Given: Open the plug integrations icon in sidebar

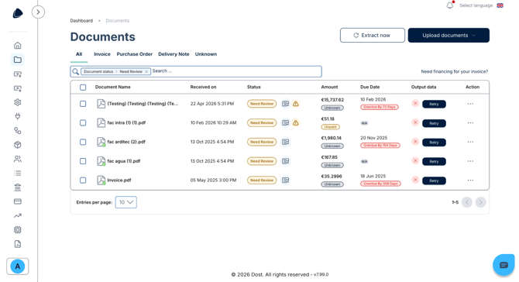Looking at the screenshot, I should [x=18, y=116].
